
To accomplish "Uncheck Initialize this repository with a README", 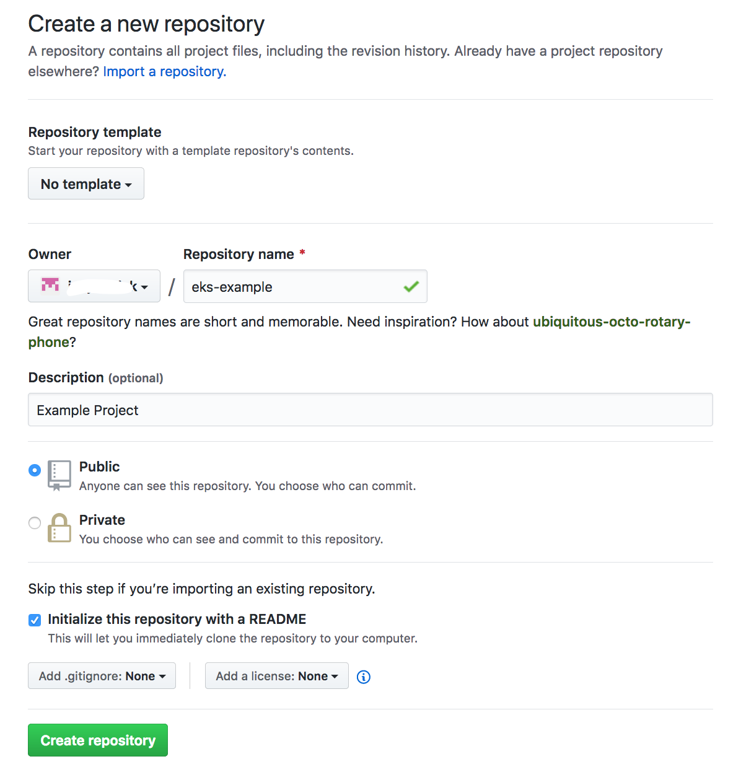I will pyautogui.click(x=34, y=620).
